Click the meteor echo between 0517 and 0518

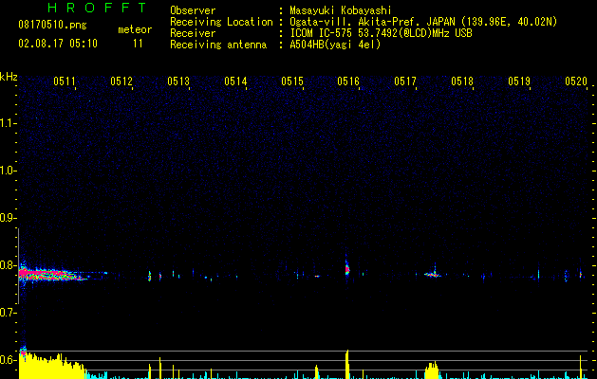click(433, 273)
